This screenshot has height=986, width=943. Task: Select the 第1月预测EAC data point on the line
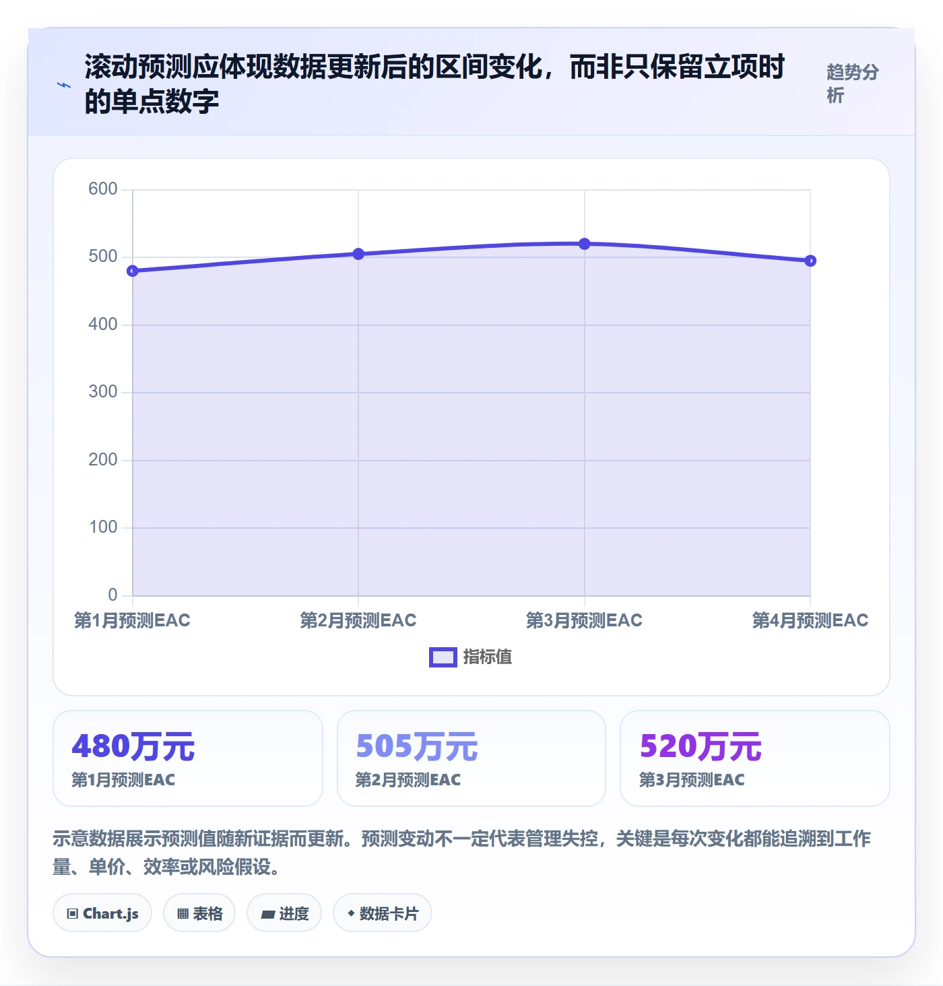(x=133, y=271)
